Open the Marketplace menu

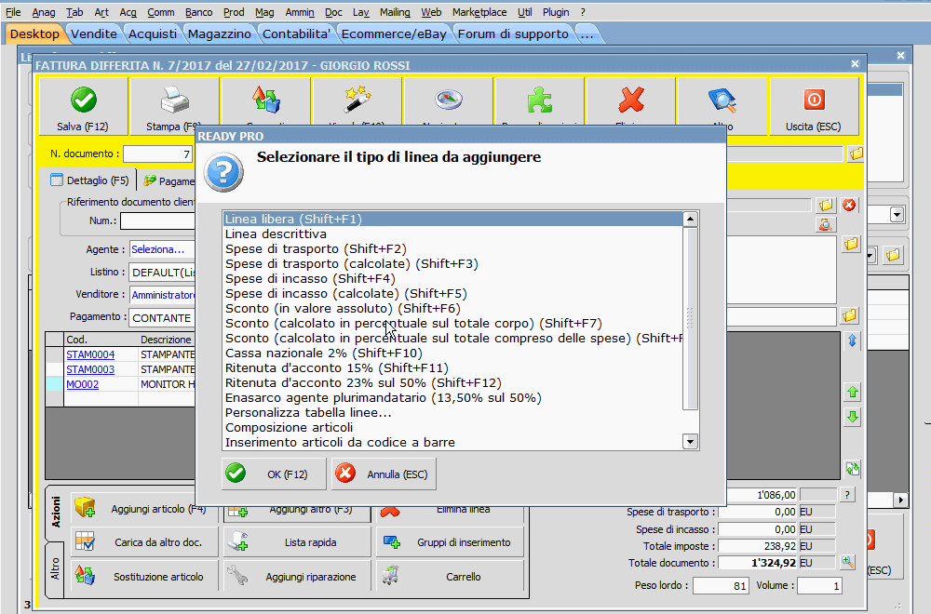[479, 12]
